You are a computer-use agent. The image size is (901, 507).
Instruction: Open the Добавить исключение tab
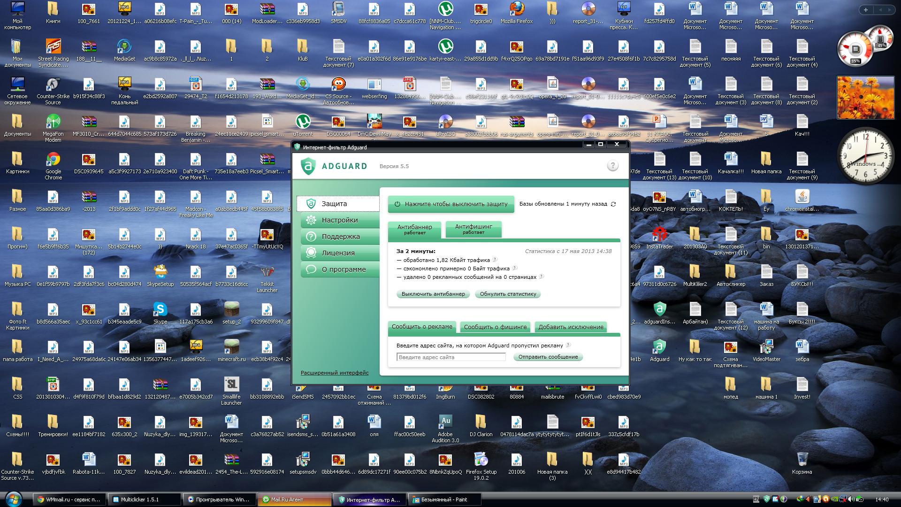[571, 327]
